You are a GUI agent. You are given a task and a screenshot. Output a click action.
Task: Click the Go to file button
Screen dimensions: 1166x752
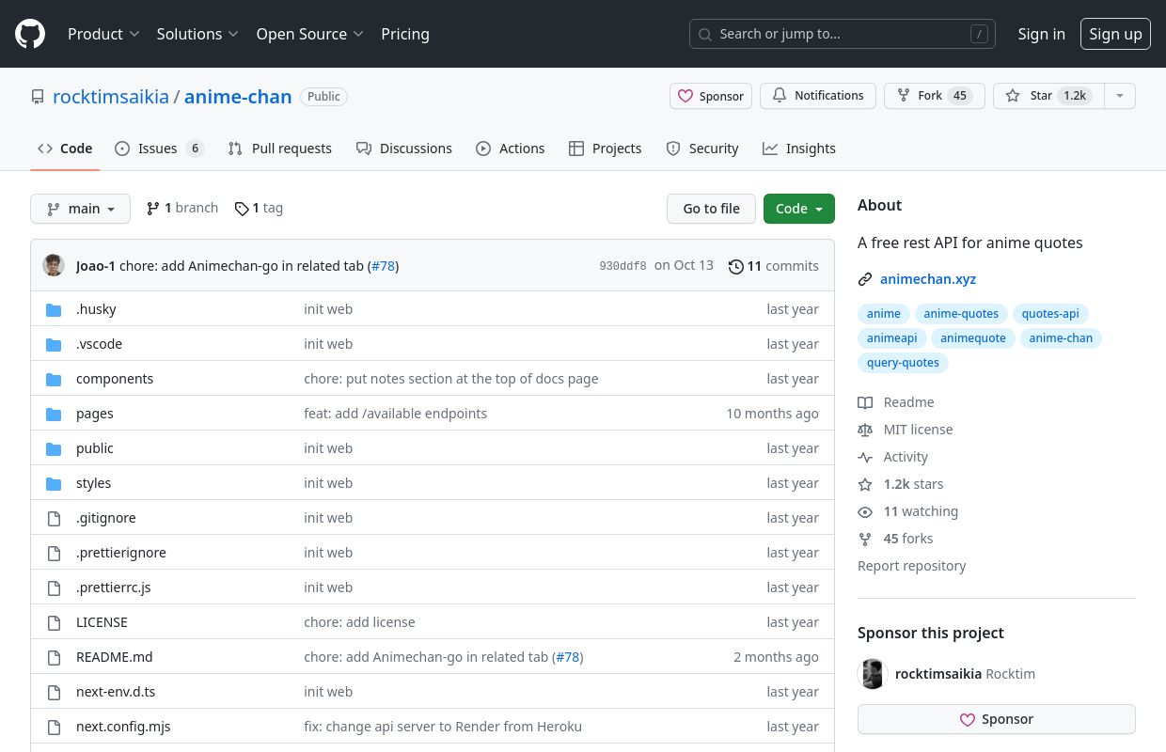click(x=711, y=209)
